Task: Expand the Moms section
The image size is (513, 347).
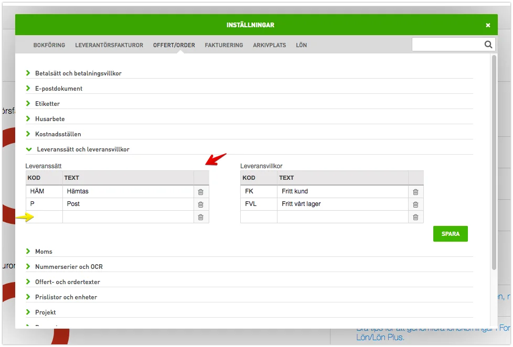Action: (249, 252)
